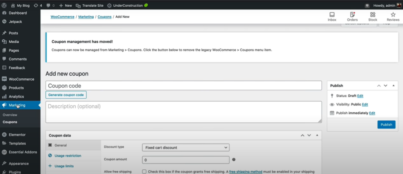The image size is (403, 174).
Task: Click the Coupon amount field
Action: pyautogui.click(x=186, y=160)
